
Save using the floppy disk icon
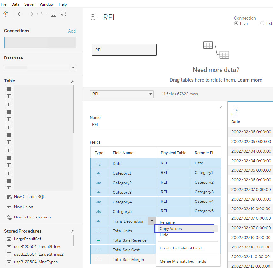54,14
